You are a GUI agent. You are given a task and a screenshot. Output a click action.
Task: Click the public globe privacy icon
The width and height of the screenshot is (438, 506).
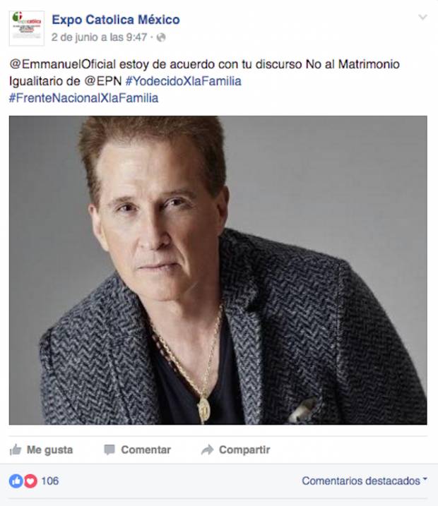[x=161, y=38]
